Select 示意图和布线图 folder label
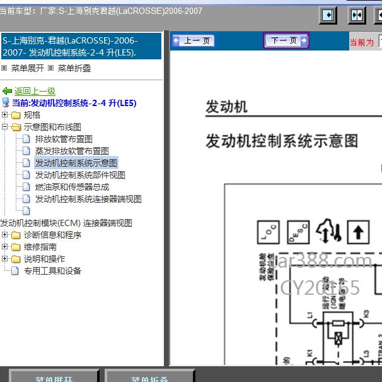This screenshot has width=382, height=382. pos(52,127)
